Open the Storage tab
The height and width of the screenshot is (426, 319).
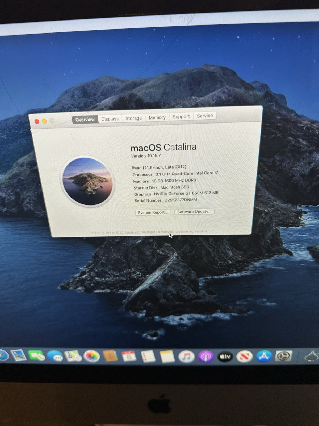click(133, 118)
